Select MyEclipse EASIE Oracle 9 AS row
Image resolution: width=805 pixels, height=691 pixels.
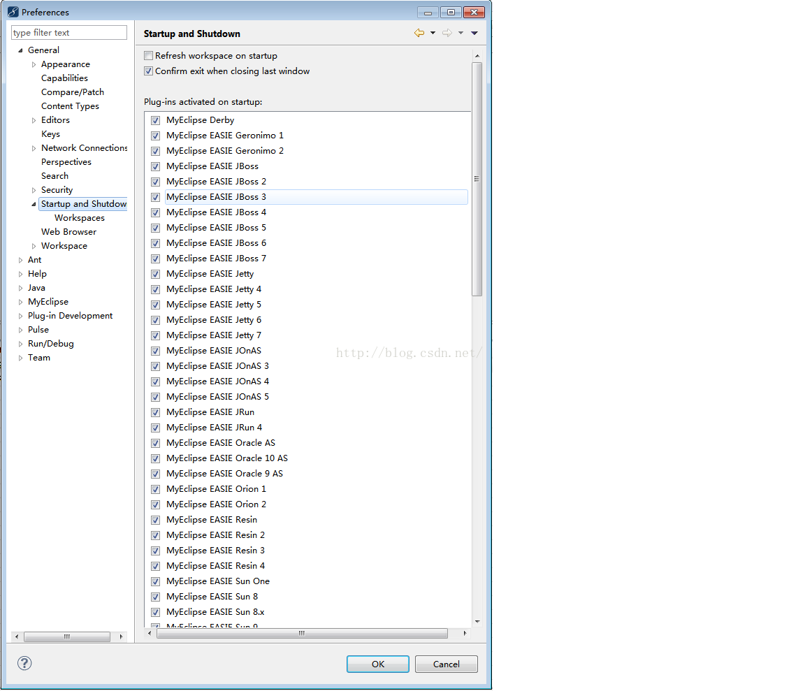coord(224,474)
